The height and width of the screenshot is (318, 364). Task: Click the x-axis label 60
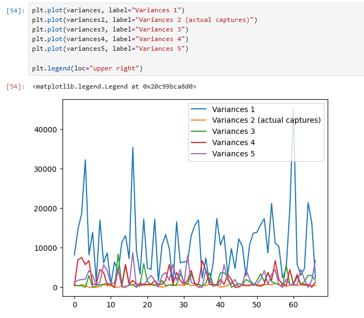[293, 305]
